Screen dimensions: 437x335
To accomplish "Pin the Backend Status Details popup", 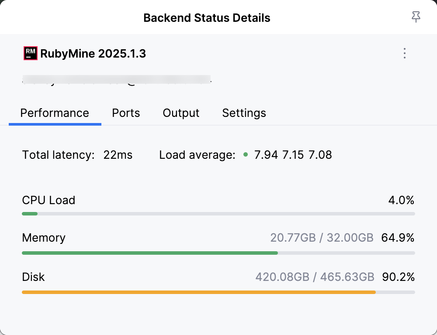I will [416, 17].
